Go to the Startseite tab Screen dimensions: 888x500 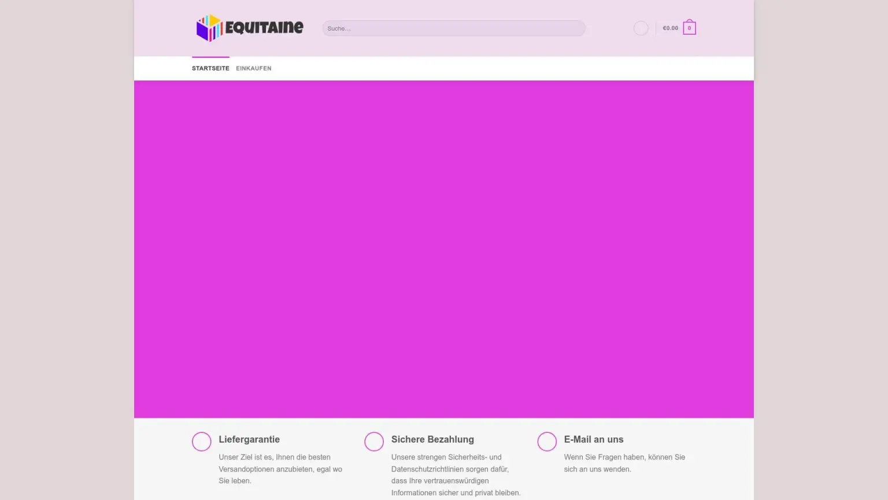click(210, 68)
